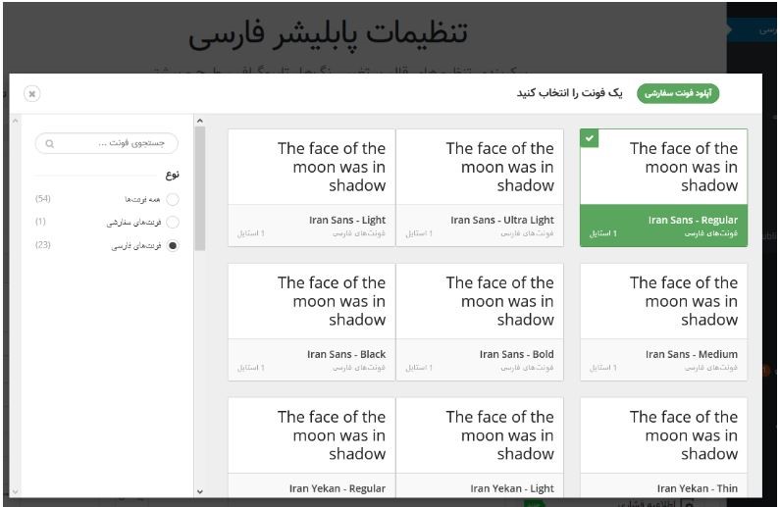Image resolution: width=780 pixels, height=507 pixels.
Task: Choose the Iran Sans - Ultra Light font card
Action: pos(480,188)
